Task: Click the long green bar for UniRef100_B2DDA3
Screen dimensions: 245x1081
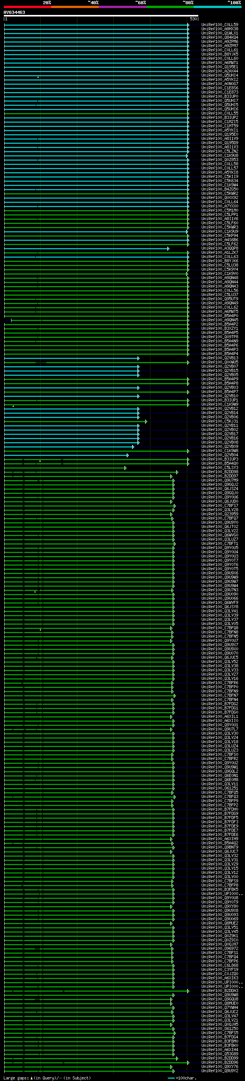Action: (x=96, y=991)
